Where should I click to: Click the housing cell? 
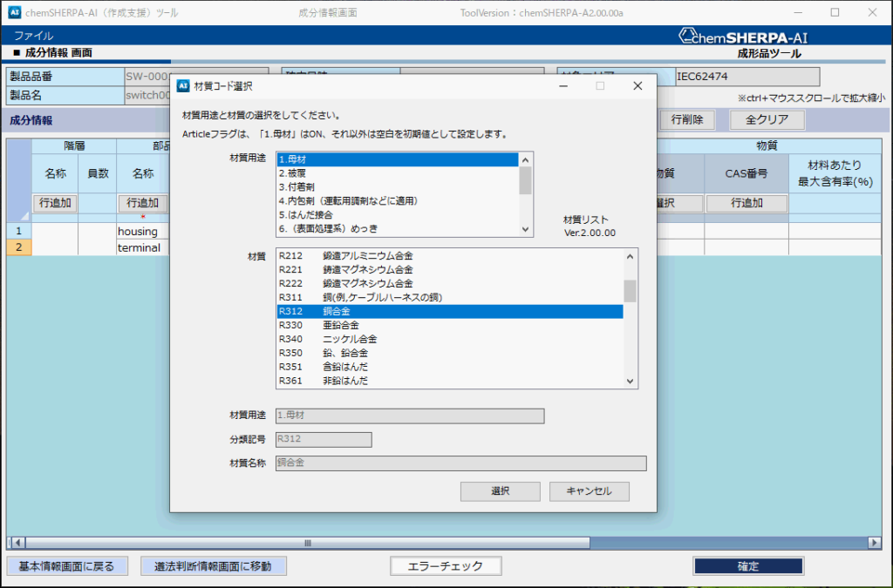pyautogui.click(x=142, y=232)
